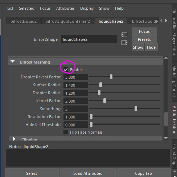This screenshot has width=177, height=177.
Task: Click the Hide button
Action: click(x=151, y=47)
